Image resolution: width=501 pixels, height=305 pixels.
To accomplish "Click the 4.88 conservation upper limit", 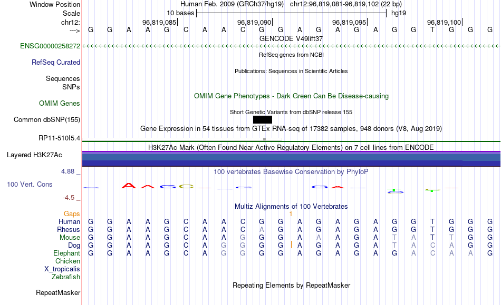I will coord(68,171).
